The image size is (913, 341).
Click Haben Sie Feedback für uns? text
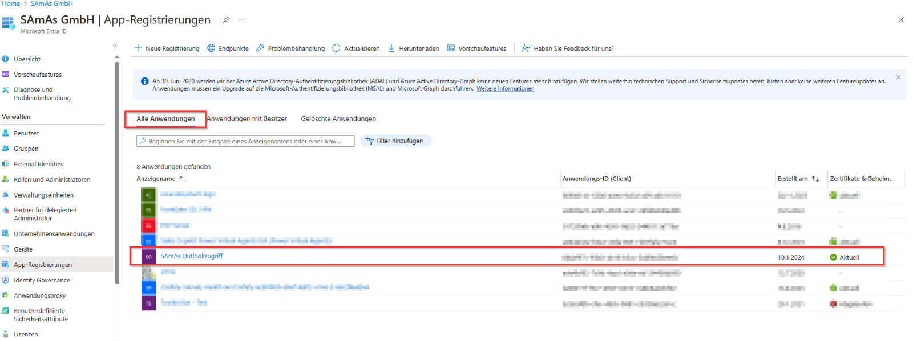pos(573,48)
